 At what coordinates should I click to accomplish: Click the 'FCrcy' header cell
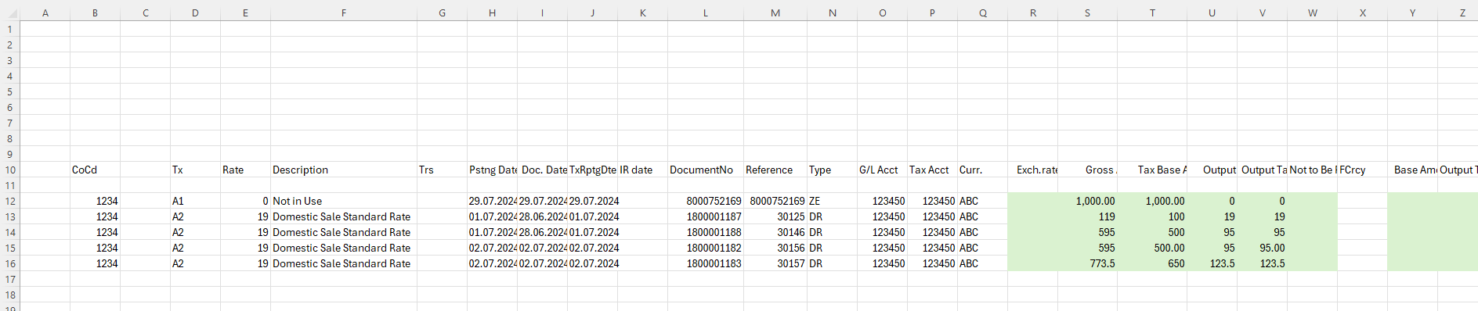pyautogui.click(x=1363, y=170)
